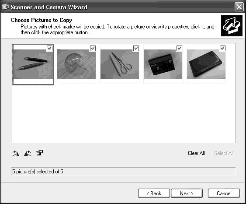
Task: Click the Back button
Action: (154, 193)
